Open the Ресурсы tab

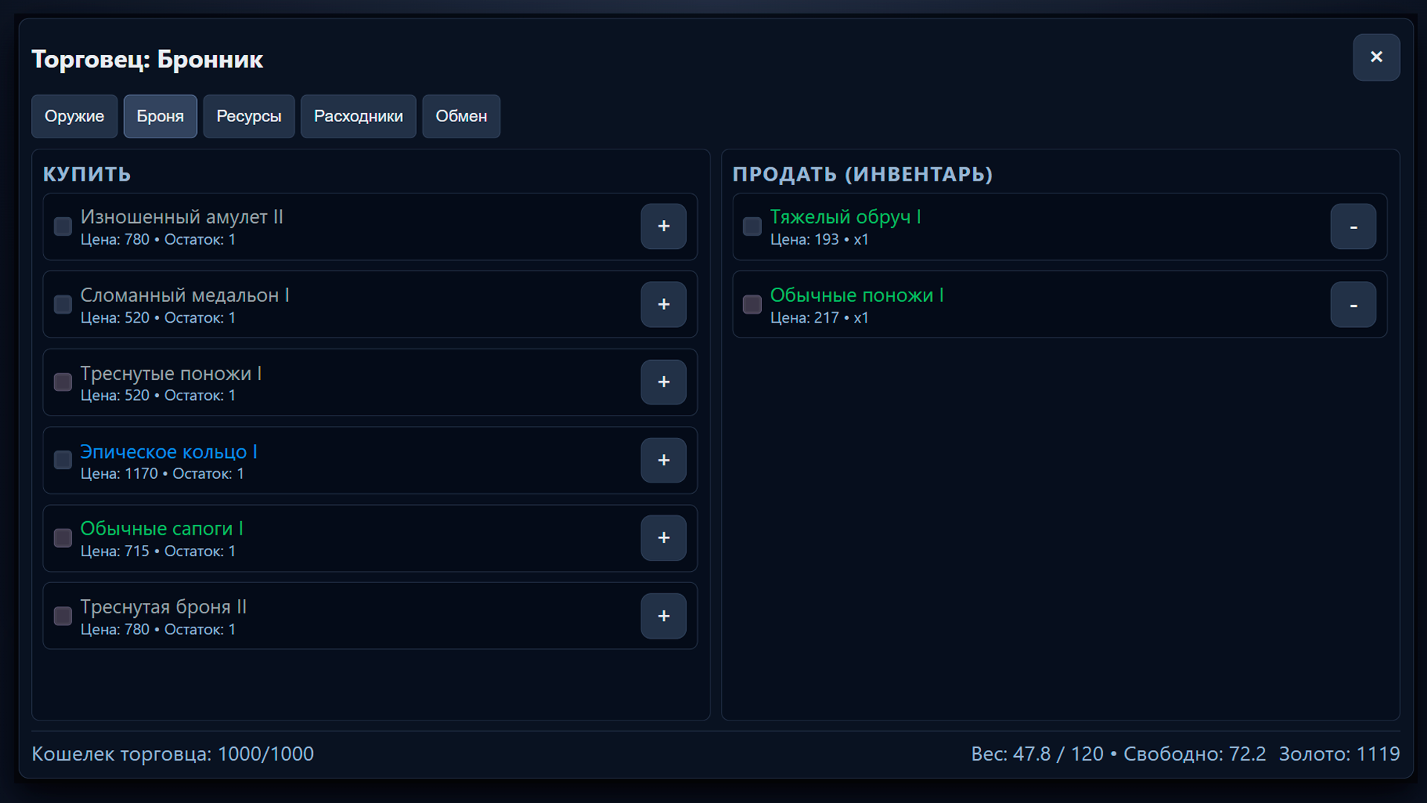(x=248, y=116)
